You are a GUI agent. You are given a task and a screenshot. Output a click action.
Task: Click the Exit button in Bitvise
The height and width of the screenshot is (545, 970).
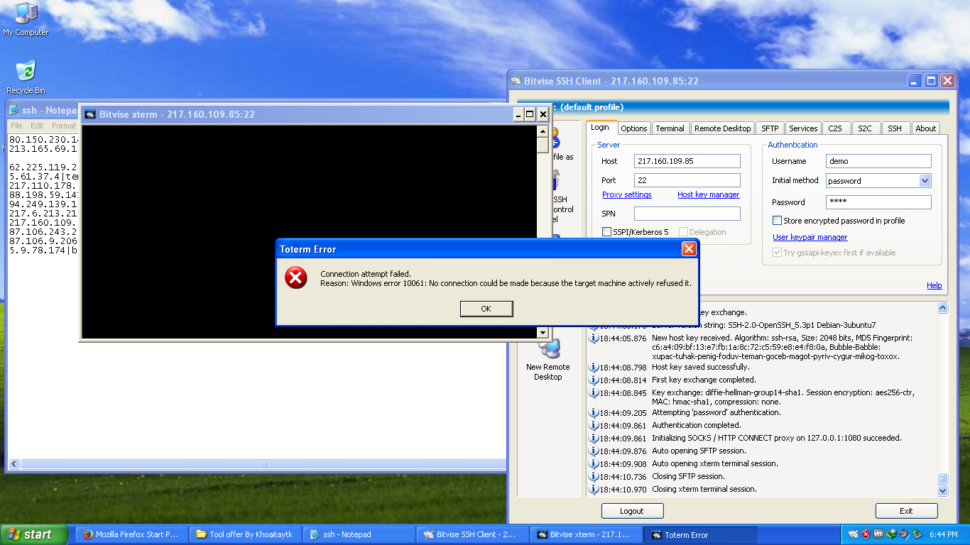click(x=906, y=511)
